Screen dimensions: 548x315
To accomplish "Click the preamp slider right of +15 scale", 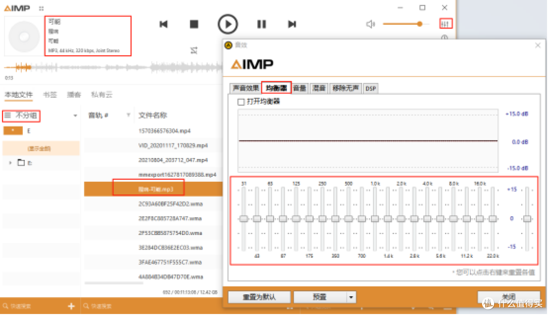I will [x=527, y=219].
